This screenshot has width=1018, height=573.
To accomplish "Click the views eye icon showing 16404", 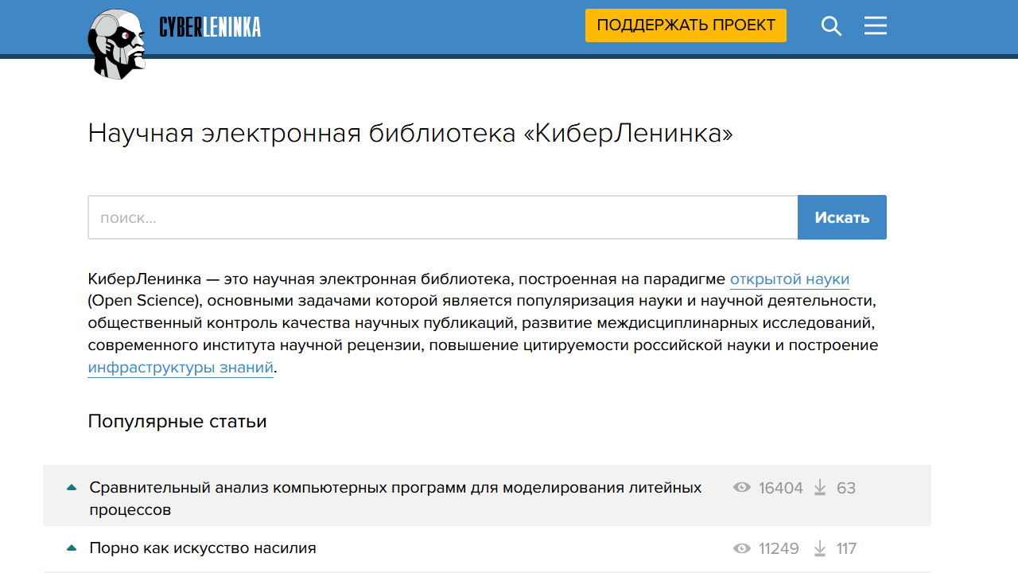I will (x=742, y=488).
